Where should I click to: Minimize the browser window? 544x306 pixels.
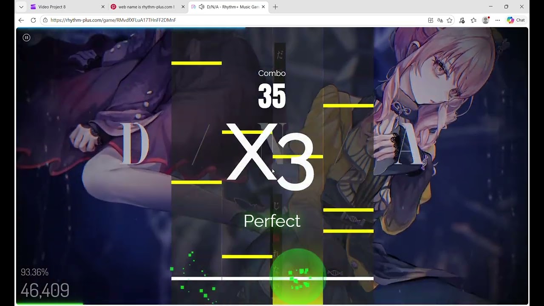coord(490,7)
